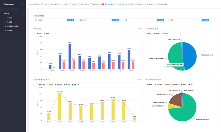Screen dimensions: 221x132
Task: Click the 교육통계 monitor icon
Action: point(106,5)
